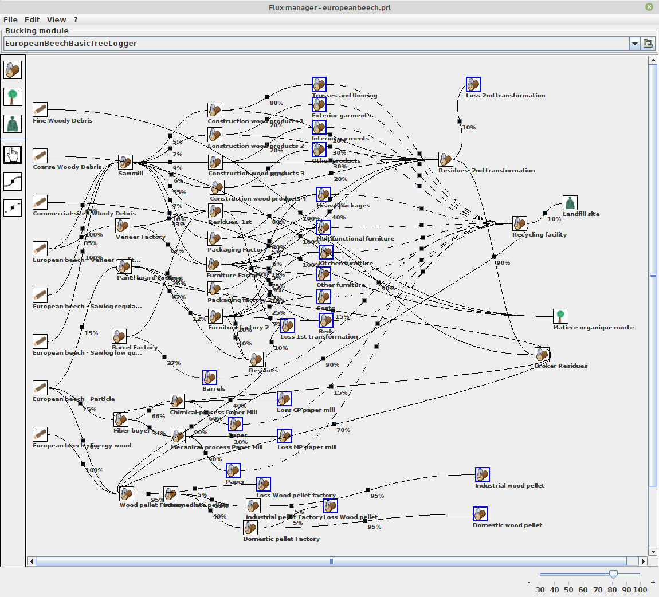The height and width of the screenshot is (597, 659).
Task: Click the Coarse Woody Debris node icon
Action: (x=40, y=156)
